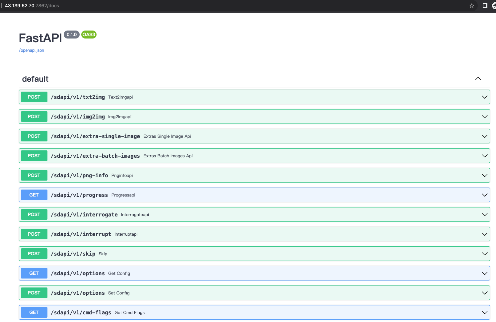Click the OAS3 badge
The height and width of the screenshot is (322, 496).
point(89,35)
